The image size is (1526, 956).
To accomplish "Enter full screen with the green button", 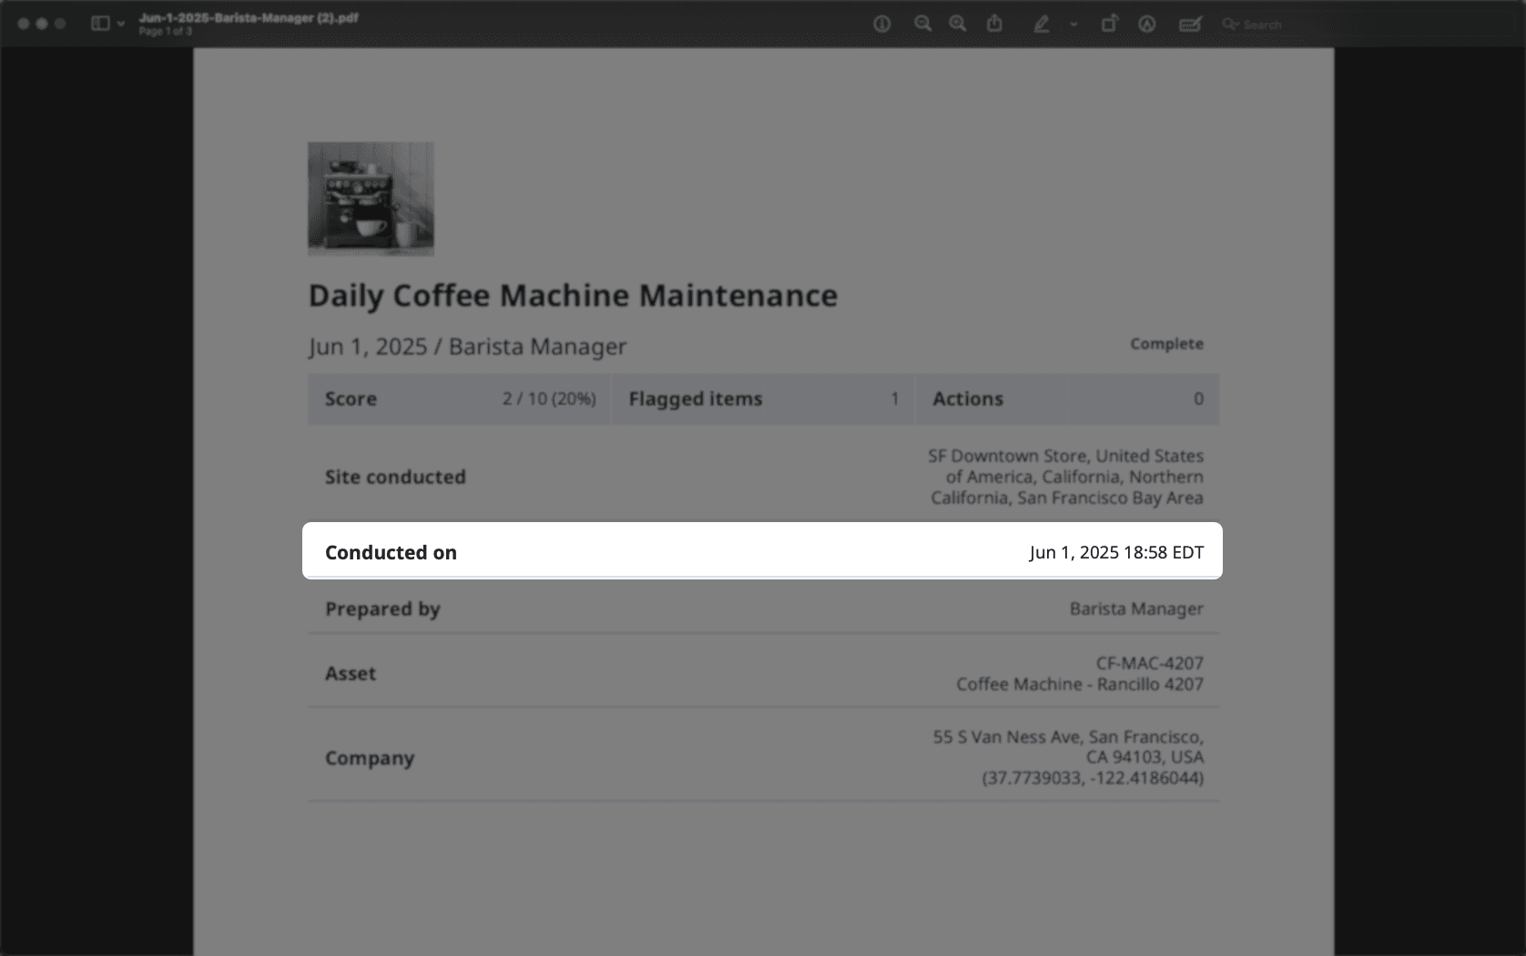I will click(x=60, y=24).
